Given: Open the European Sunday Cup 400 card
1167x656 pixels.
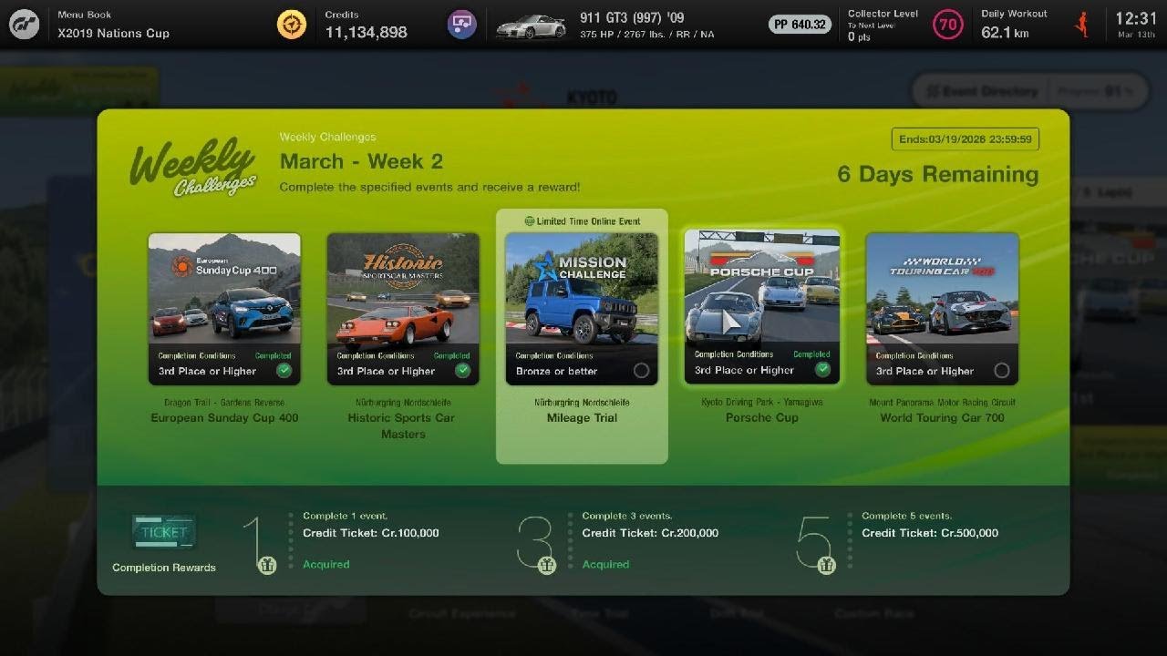Looking at the screenshot, I should click(224, 309).
